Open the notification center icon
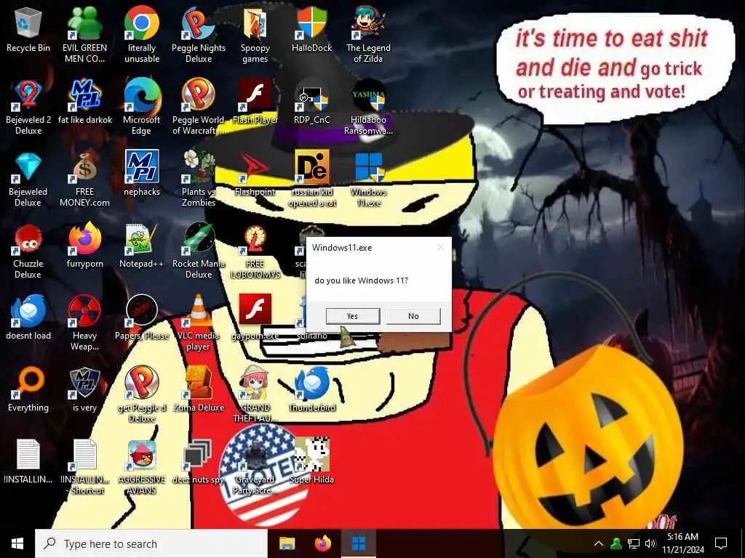Viewport: 745px width, 558px height. pos(721,543)
